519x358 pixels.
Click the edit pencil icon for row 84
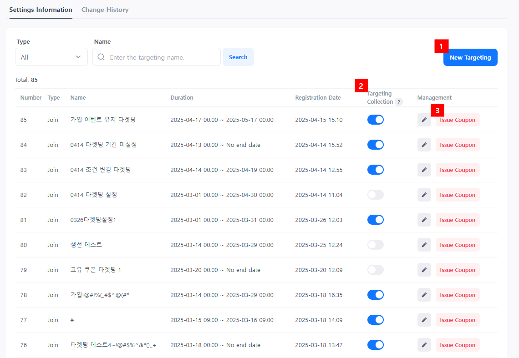424,145
